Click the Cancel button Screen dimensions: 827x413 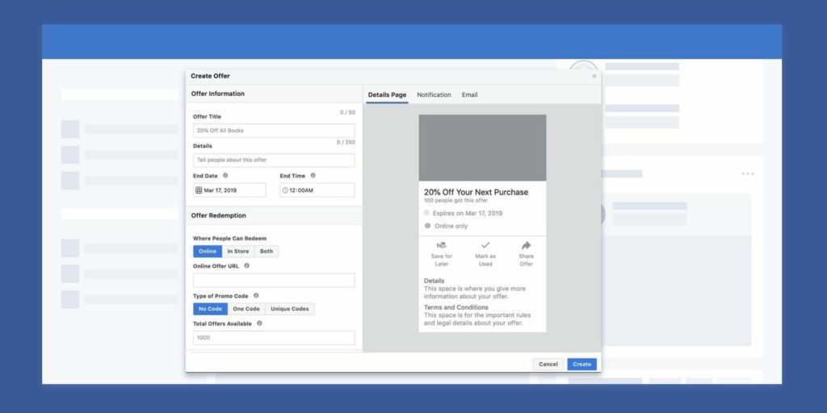point(548,364)
